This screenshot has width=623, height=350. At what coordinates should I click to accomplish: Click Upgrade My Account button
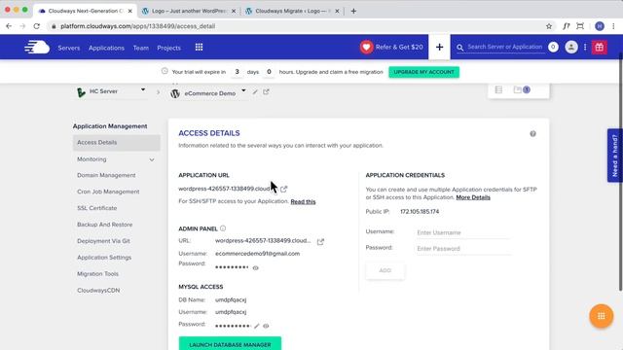(x=424, y=72)
